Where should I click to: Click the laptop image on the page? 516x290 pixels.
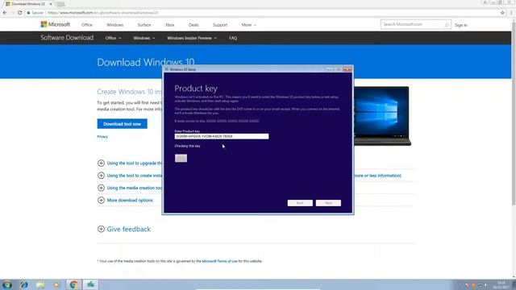(382, 116)
